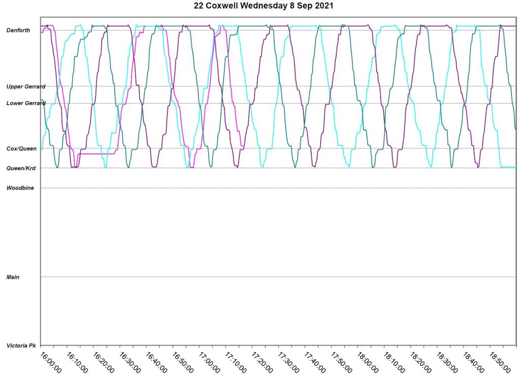Select the 17:30:00 time axis label
This screenshot has height=374, width=520.
pos(288,361)
